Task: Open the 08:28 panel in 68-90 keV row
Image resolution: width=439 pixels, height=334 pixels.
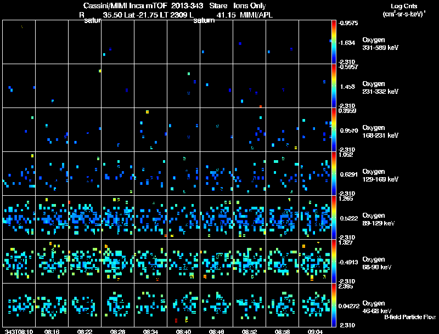Action: pyautogui.click(x=117, y=261)
